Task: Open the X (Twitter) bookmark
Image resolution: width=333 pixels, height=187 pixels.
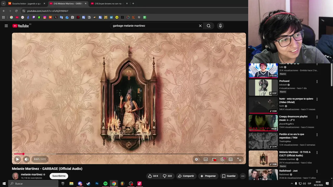Action: (56, 17)
